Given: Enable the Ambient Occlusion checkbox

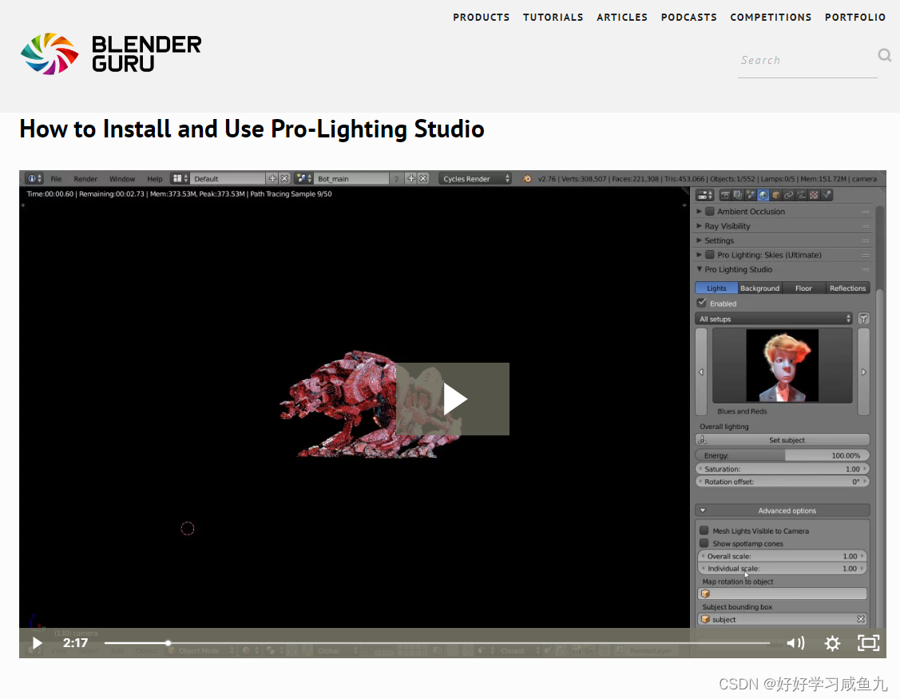Looking at the screenshot, I should [710, 212].
